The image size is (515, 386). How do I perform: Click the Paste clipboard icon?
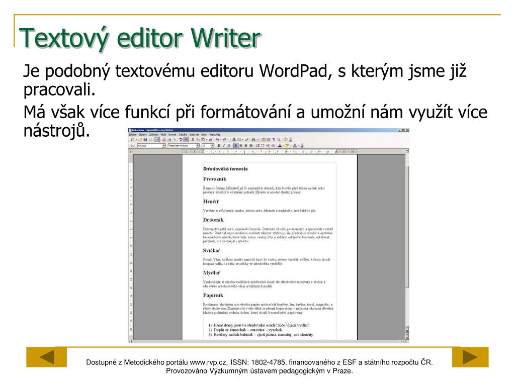tap(203, 139)
